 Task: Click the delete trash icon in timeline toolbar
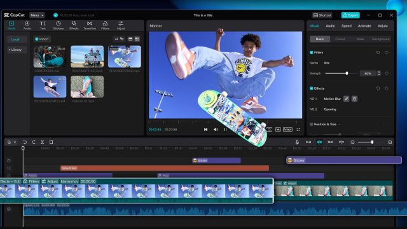pyautogui.click(x=51, y=142)
